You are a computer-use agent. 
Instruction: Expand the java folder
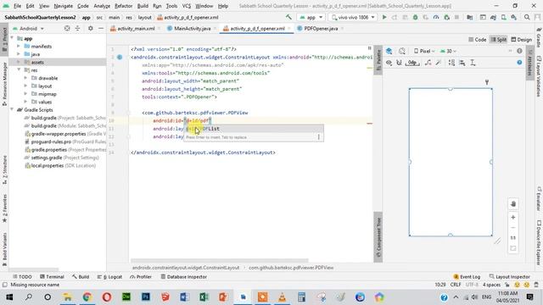pyautogui.click(x=19, y=54)
